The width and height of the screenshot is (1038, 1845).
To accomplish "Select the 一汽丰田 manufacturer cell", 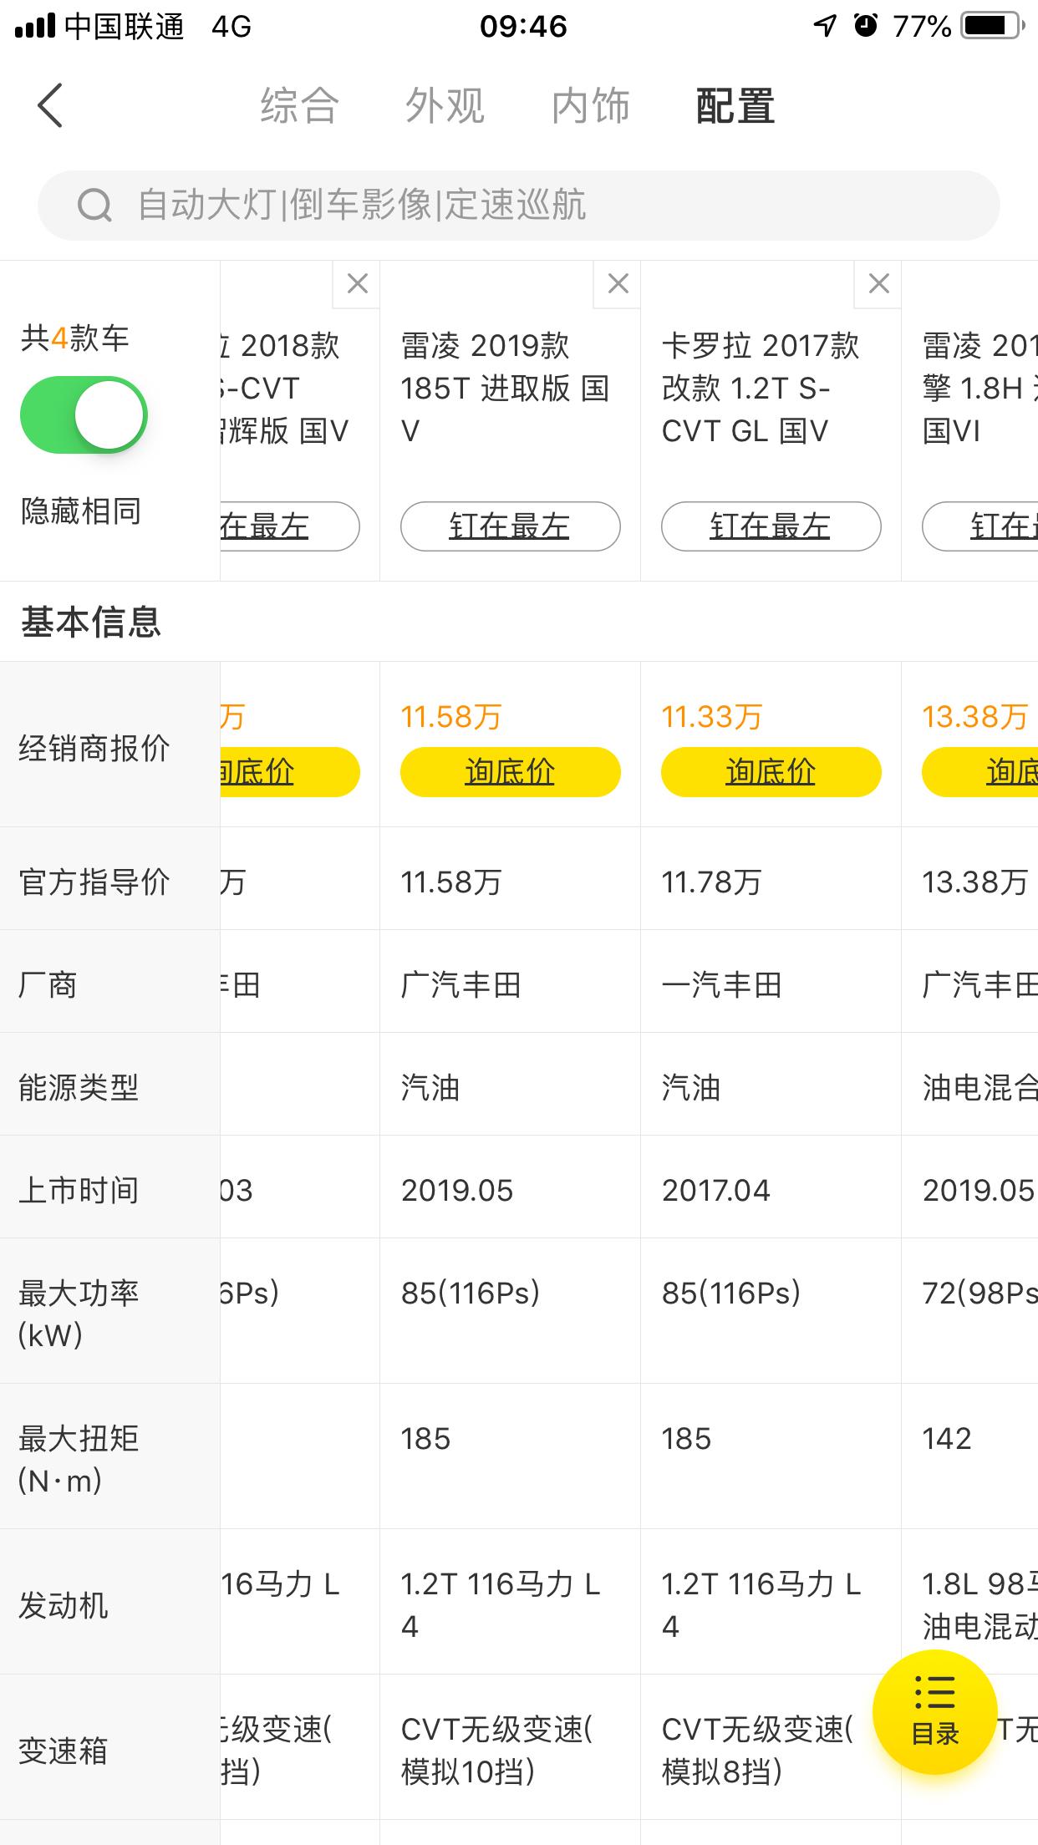I will click(721, 984).
